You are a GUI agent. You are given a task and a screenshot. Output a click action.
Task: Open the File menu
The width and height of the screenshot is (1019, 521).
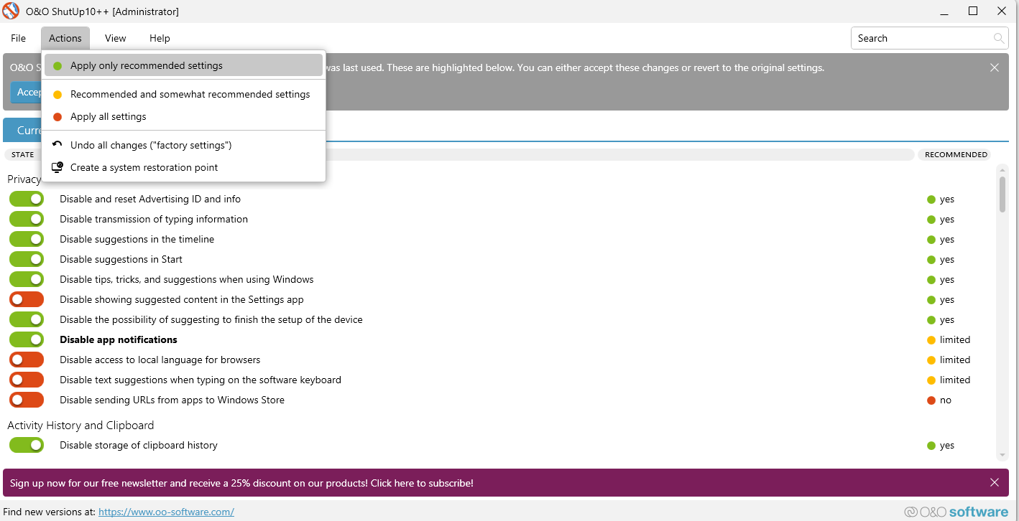(18, 38)
